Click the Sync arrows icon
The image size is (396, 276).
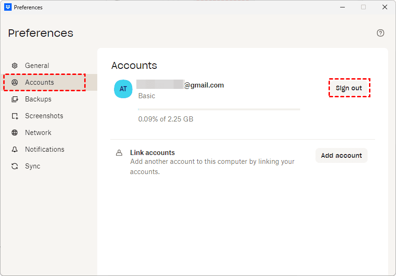coord(15,166)
